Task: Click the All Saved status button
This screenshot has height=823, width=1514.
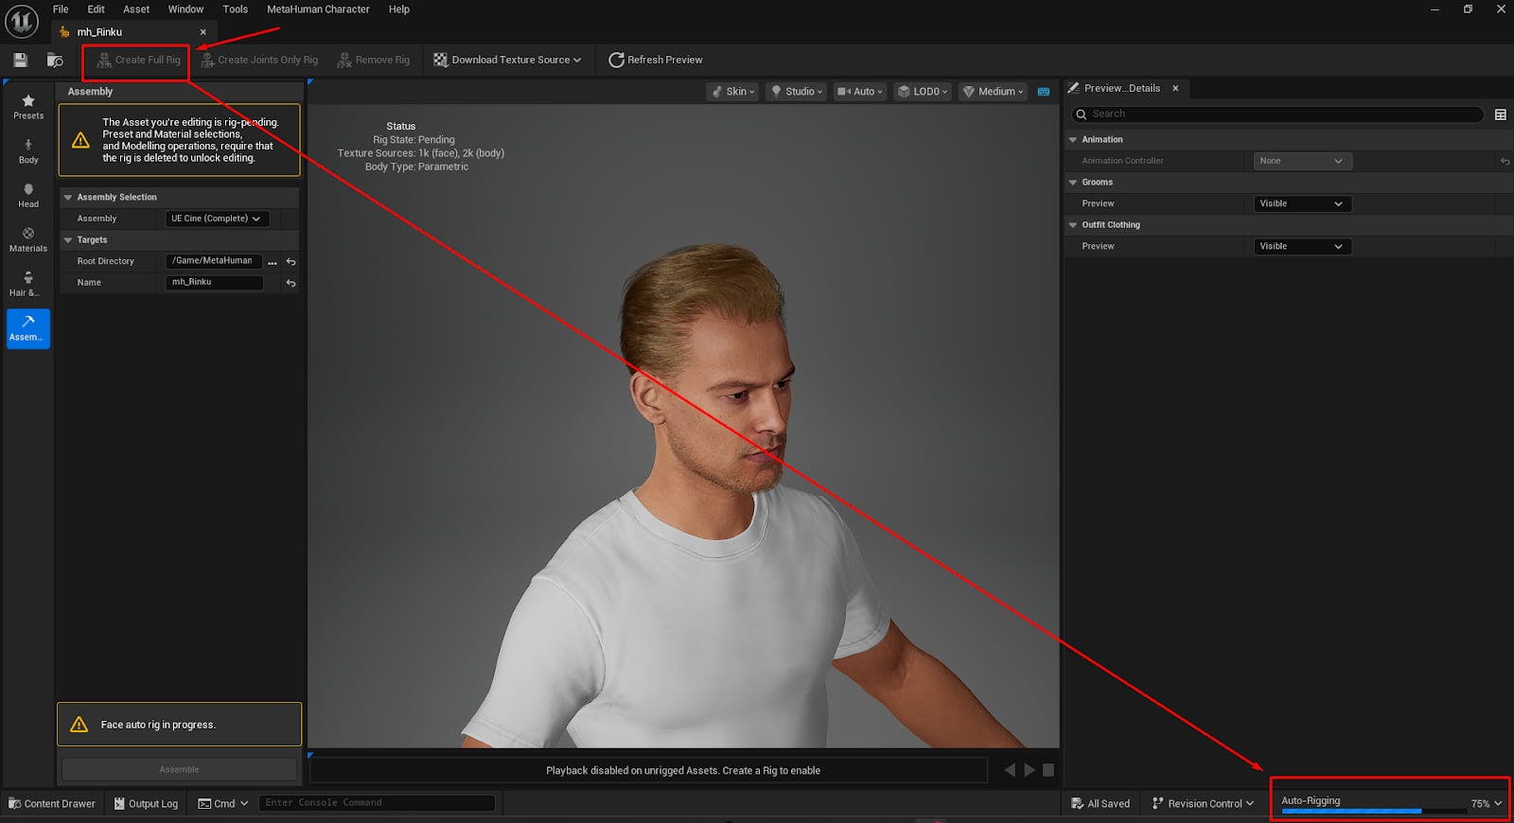Action: coord(1100,803)
